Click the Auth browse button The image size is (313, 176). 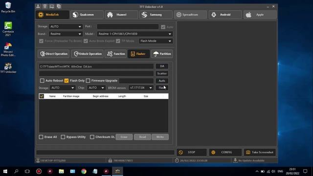pyautogui.click(x=162, y=81)
